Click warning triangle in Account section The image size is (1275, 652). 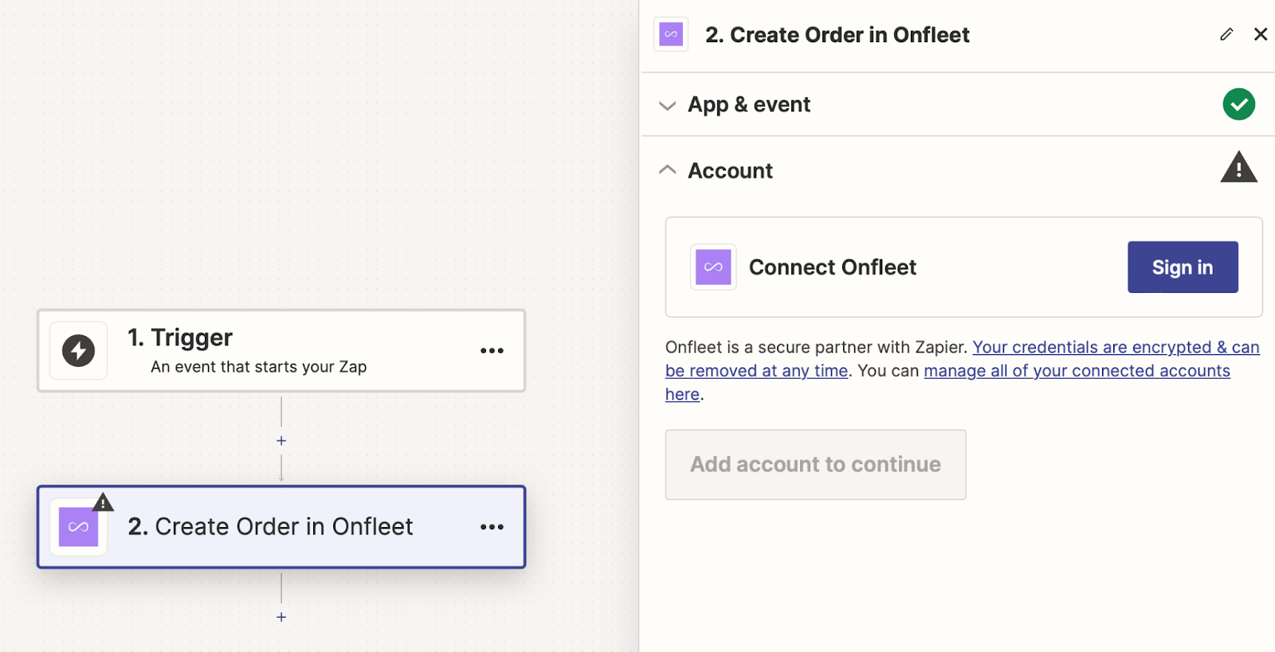(x=1239, y=167)
